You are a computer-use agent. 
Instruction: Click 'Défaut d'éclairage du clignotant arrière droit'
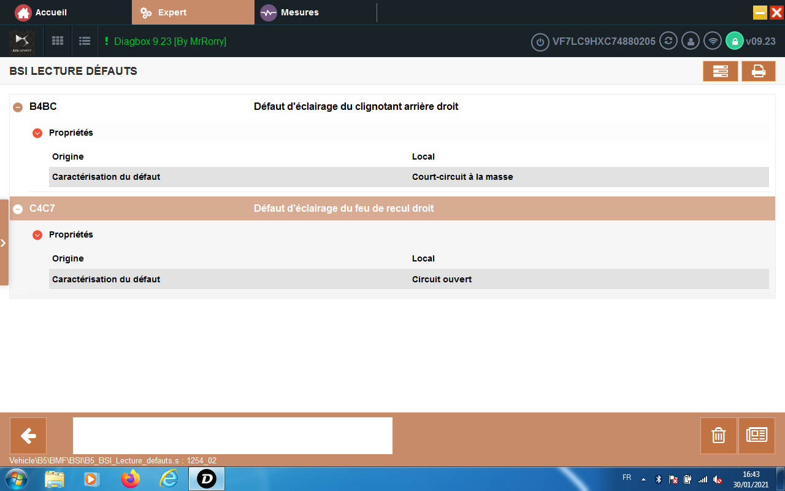click(x=356, y=106)
